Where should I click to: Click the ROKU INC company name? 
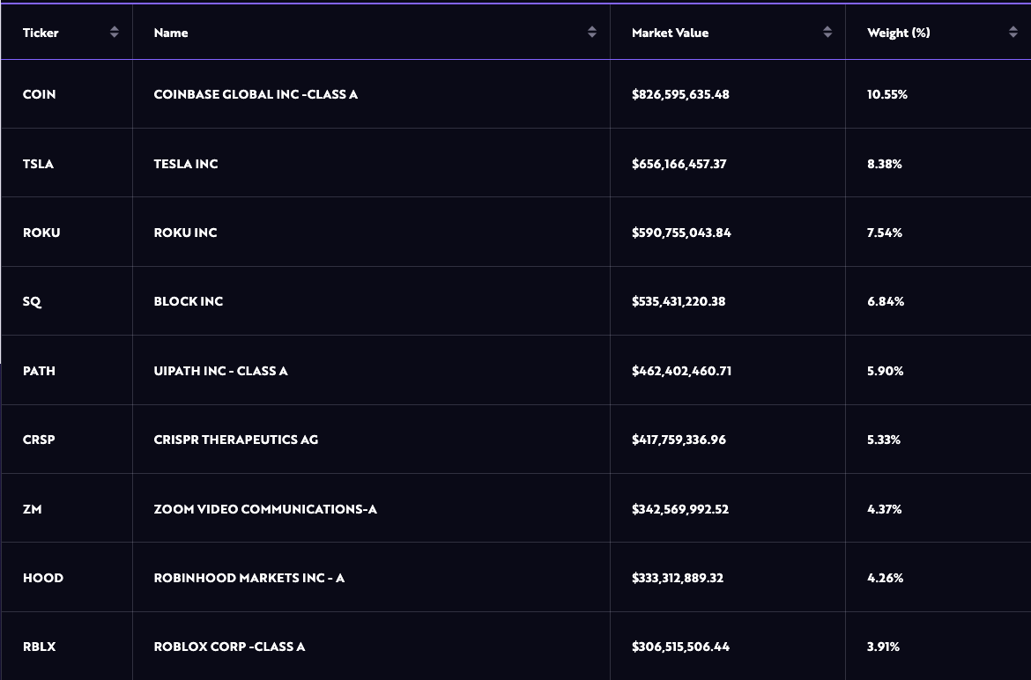pyautogui.click(x=185, y=232)
